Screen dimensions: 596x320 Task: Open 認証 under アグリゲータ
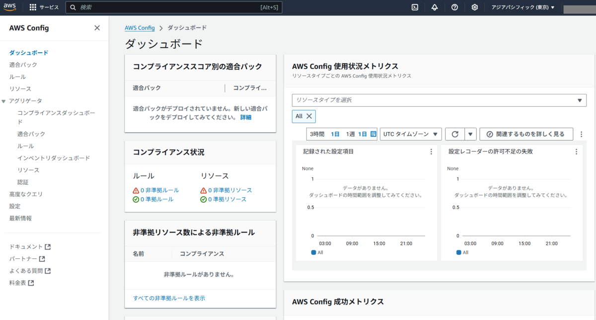[x=23, y=182]
